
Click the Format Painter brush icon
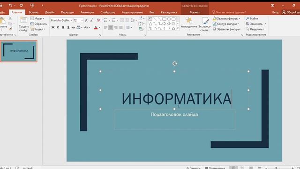[x=10, y=29]
